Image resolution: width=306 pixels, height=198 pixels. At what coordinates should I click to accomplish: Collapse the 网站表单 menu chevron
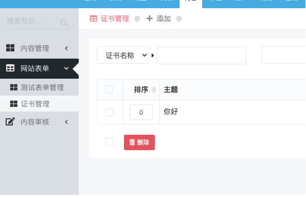[x=66, y=68]
